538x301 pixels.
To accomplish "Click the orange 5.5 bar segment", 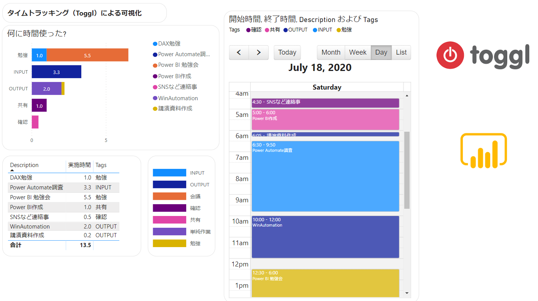I will (87, 55).
